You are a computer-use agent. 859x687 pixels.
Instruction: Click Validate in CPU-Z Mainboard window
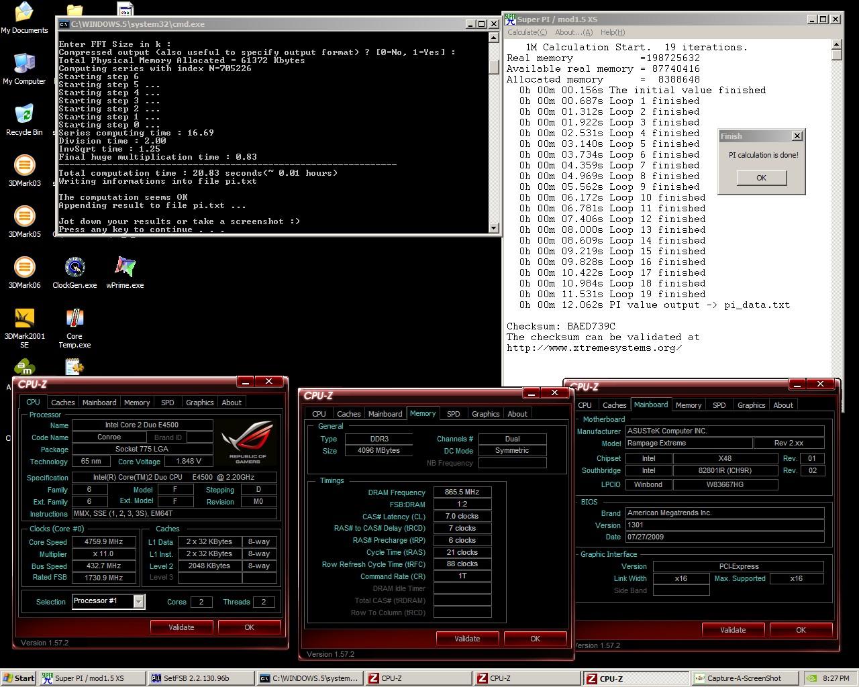coord(733,630)
